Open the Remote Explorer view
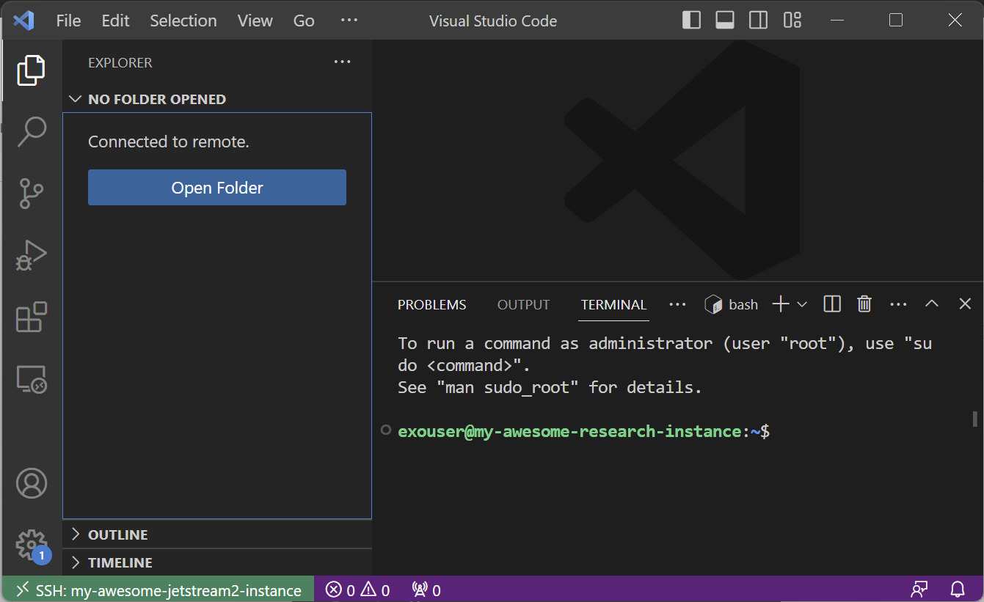 click(31, 379)
